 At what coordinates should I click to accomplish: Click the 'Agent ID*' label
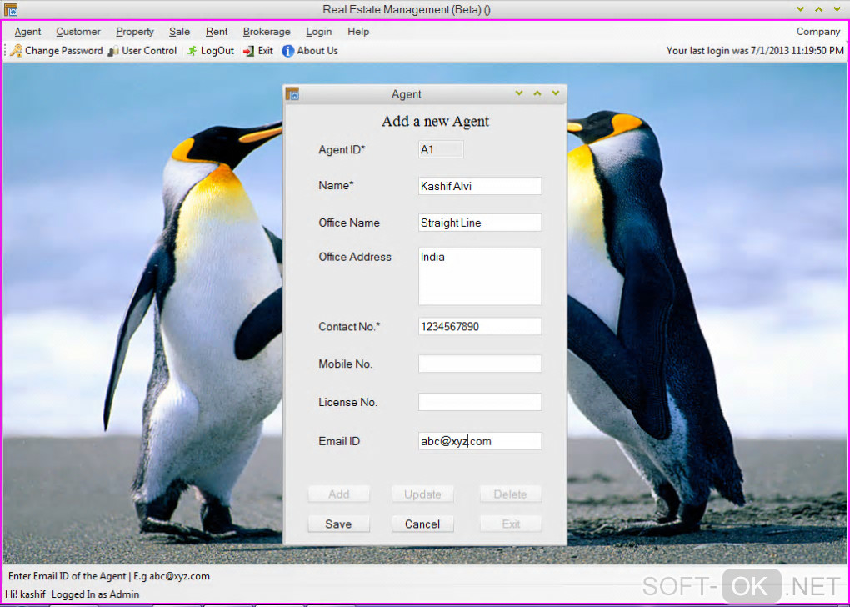[342, 150]
